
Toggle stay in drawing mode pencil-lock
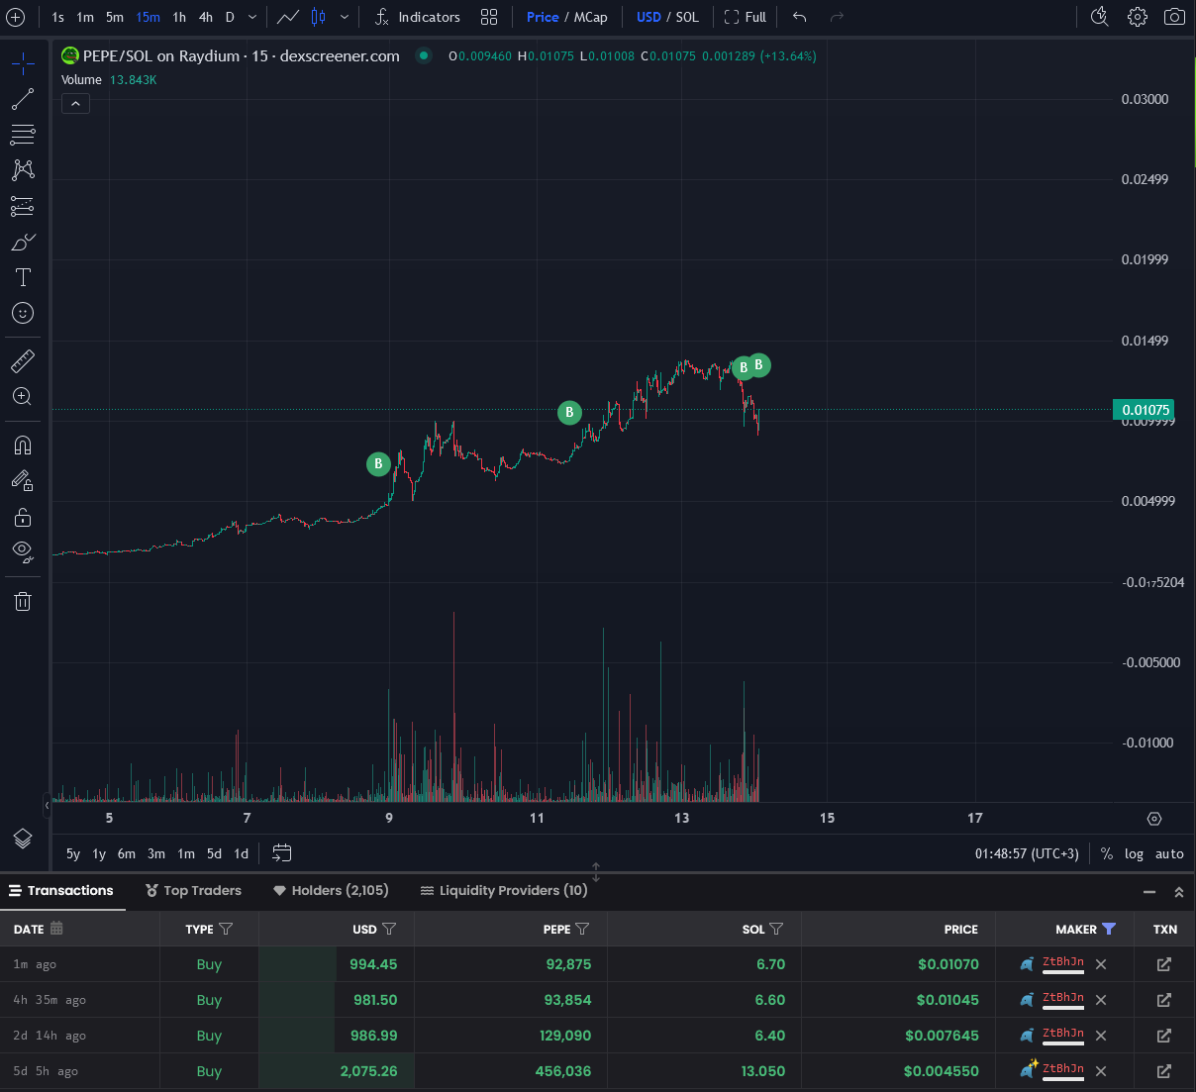(23, 481)
